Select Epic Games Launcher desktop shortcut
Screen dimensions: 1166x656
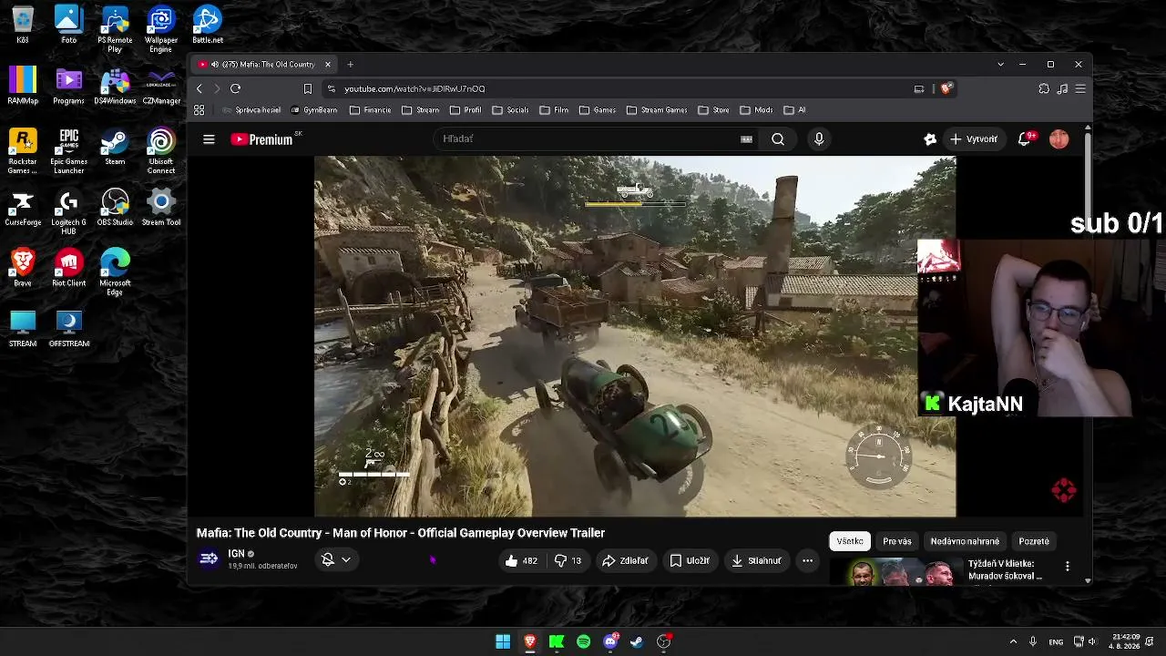[69, 151]
